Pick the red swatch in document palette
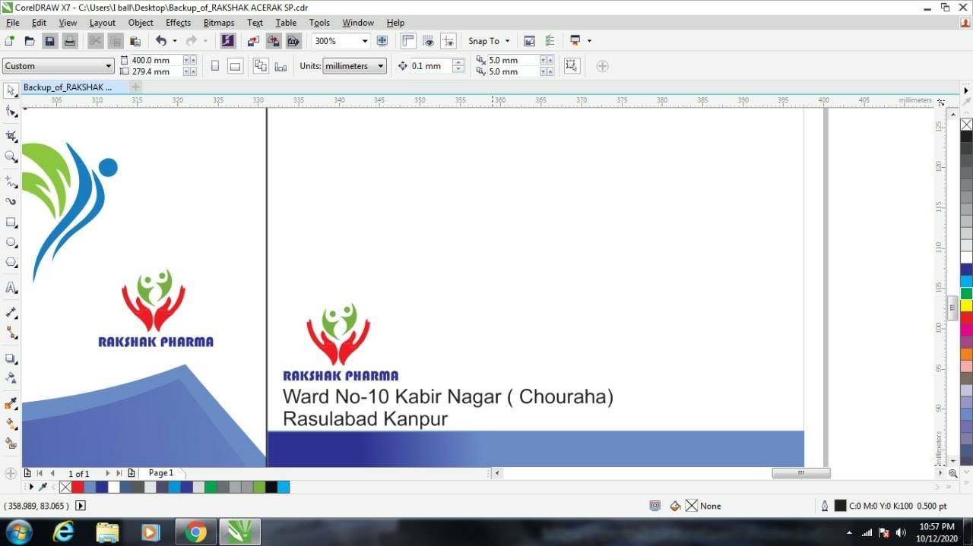This screenshot has width=973, height=546. coord(78,487)
